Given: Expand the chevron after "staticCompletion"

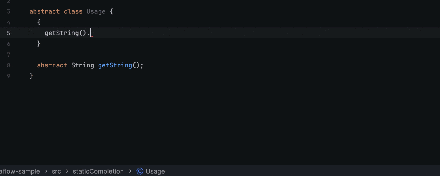Looking at the screenshot, I should [129, 171].
